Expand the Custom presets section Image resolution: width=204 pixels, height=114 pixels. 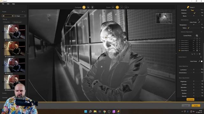click(4, 93)
